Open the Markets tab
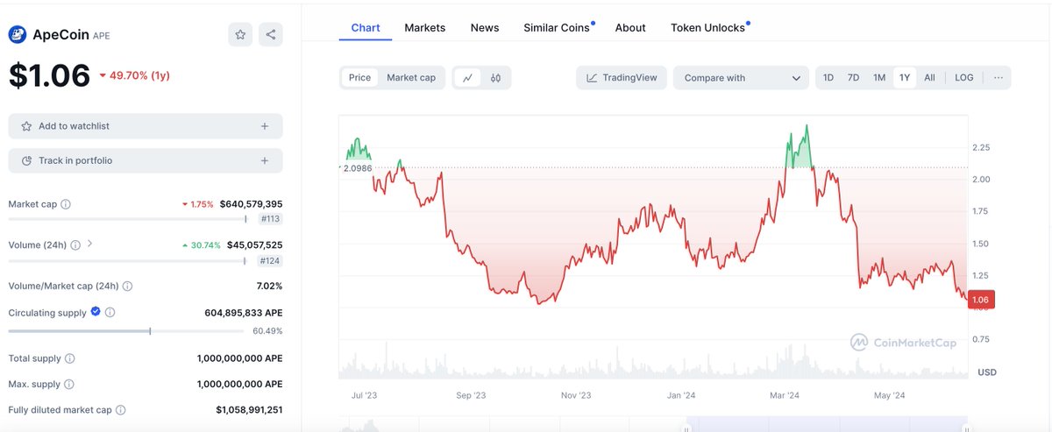1052x432 pixels. pyautogui.click(x=425, y=28)
